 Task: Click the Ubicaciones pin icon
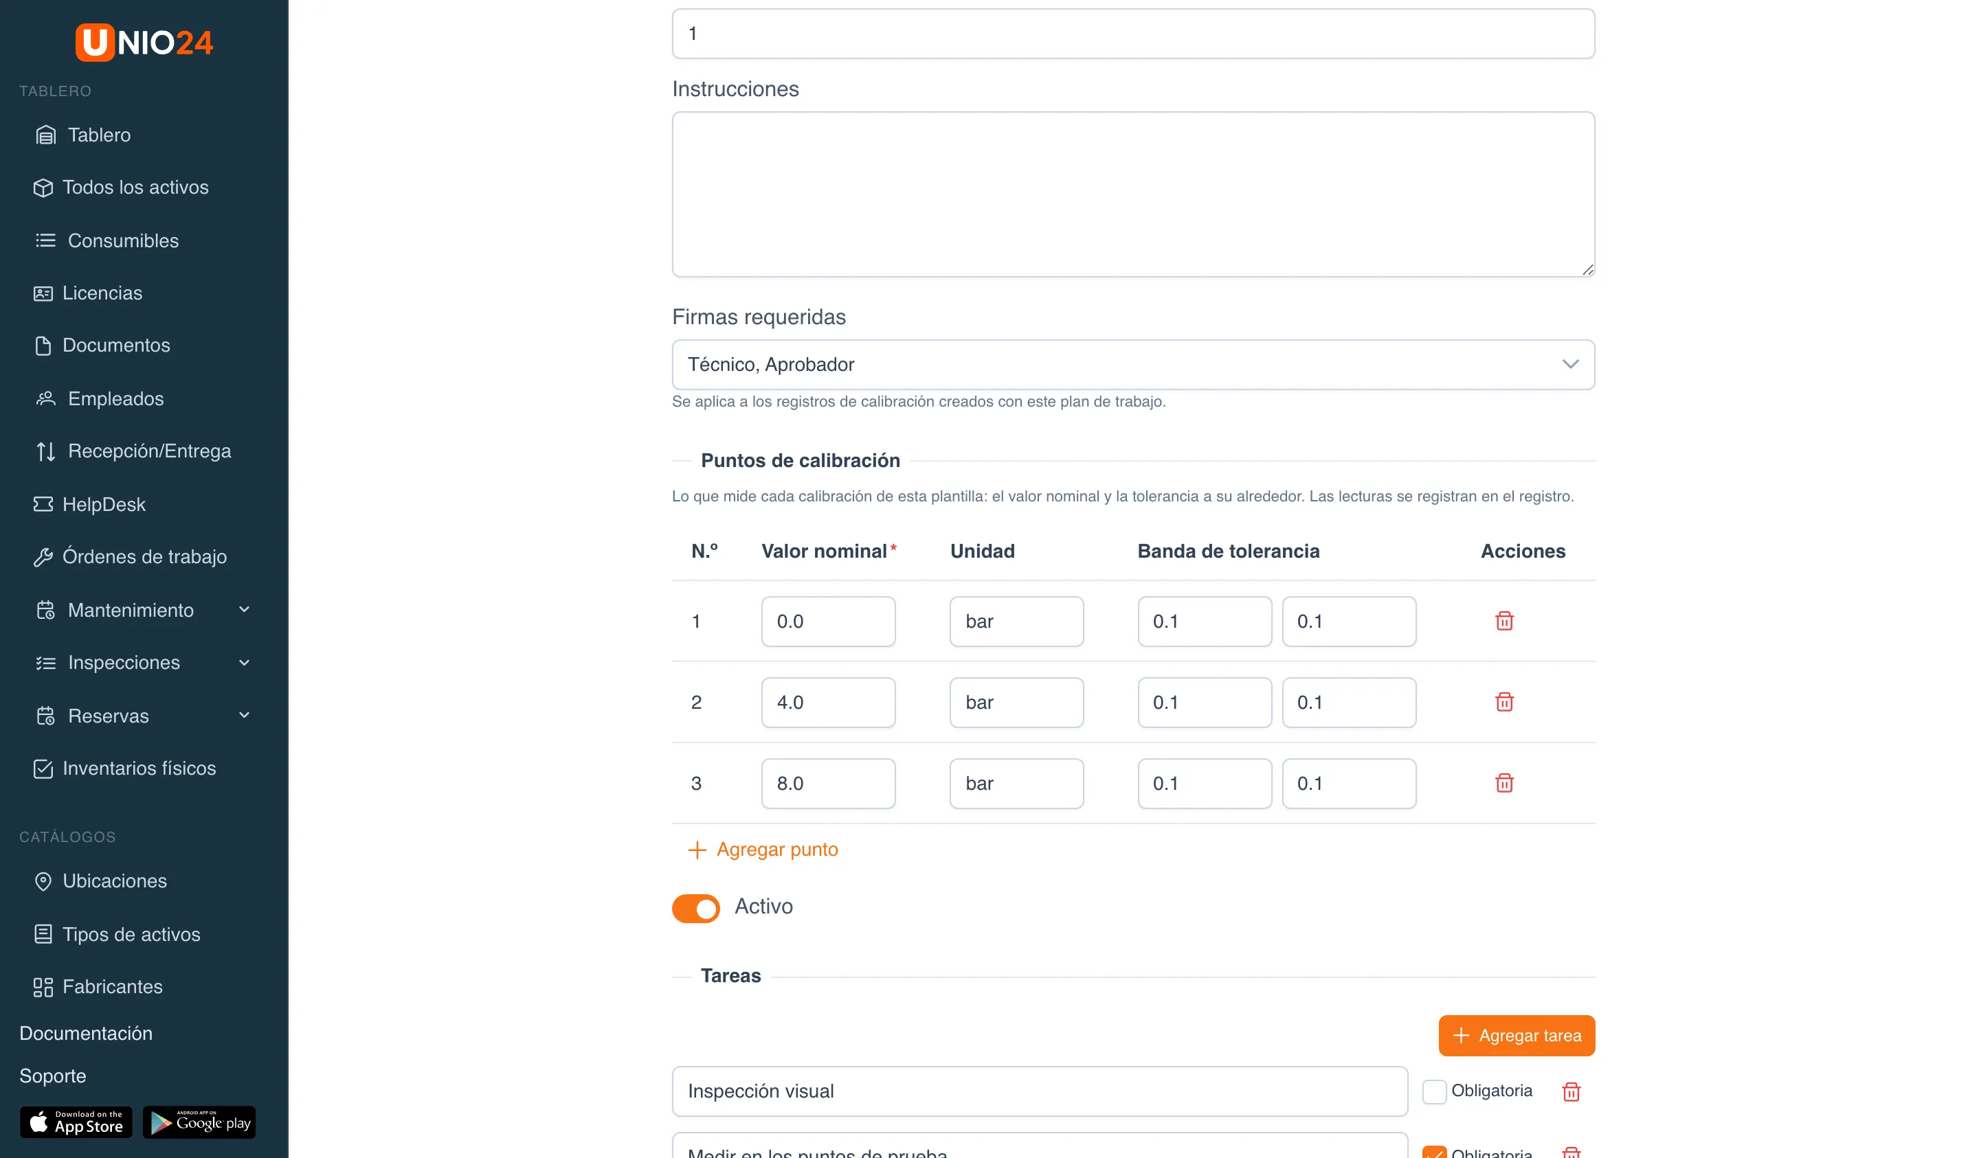(x=43, y=882)
